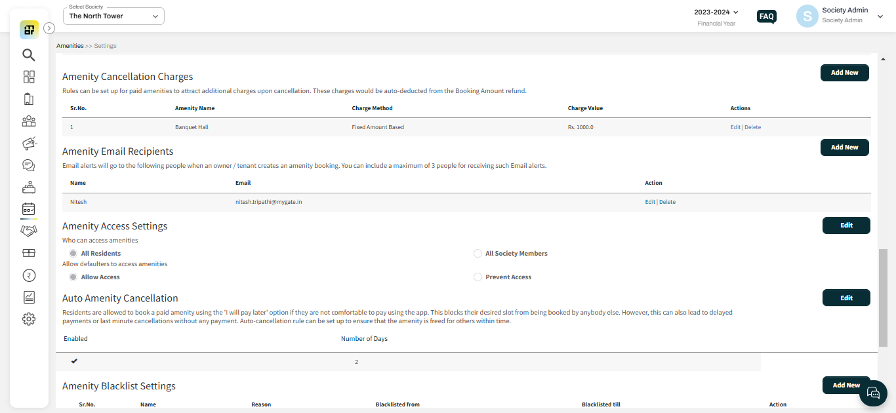This screenshot has width=896, height=413.
Task: Select the All Society Members radio button
Action: coord(478,254)
